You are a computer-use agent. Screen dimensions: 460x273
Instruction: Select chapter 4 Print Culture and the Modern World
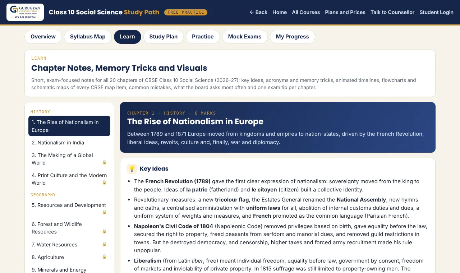(x=69, y=179)
